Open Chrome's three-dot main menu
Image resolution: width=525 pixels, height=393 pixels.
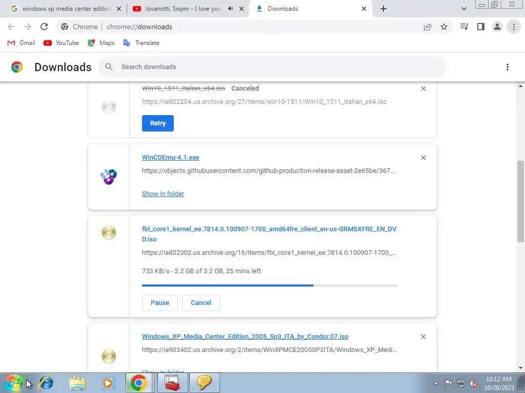coord(514,27)
